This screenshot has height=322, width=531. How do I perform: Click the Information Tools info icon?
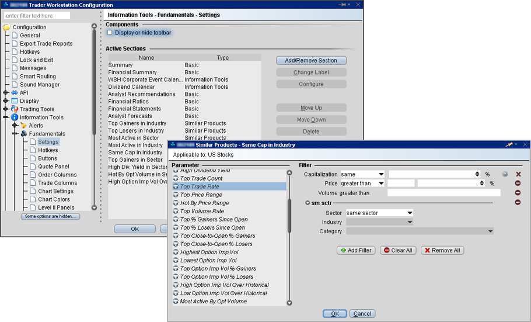pyautogui.click(x=15, y=117)
